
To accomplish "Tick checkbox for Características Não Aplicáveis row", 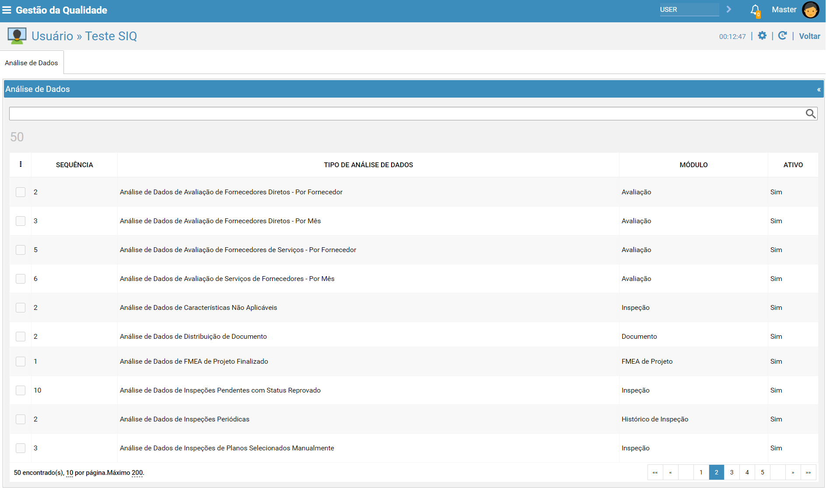I will click(21, 308).
